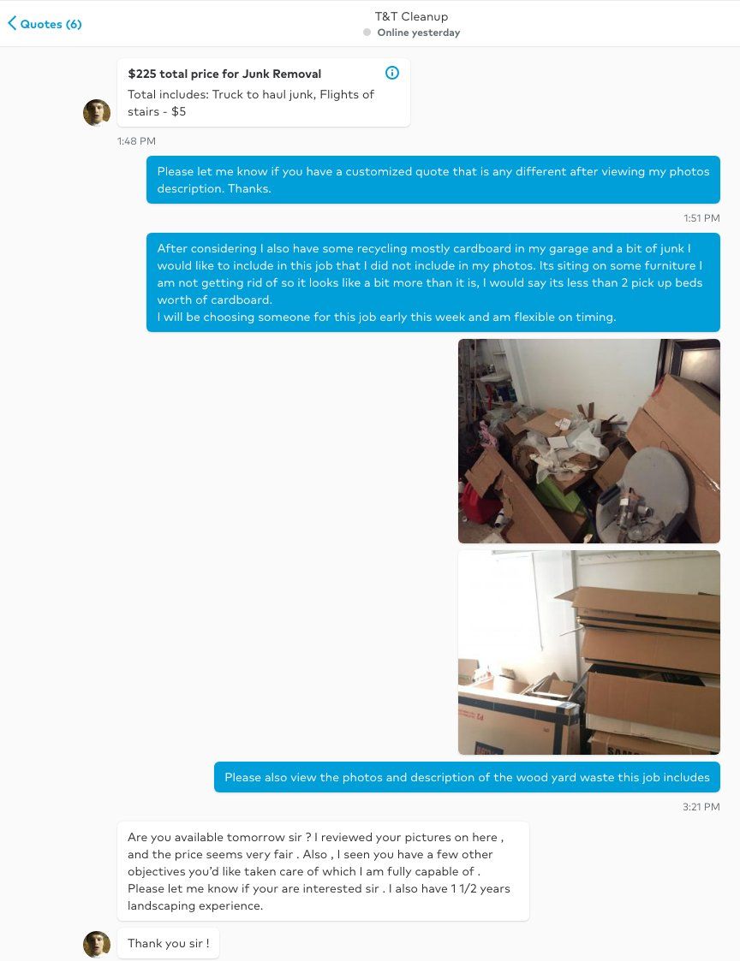
Task: Click the 'Online yesterday' status text
Action: 419,33
